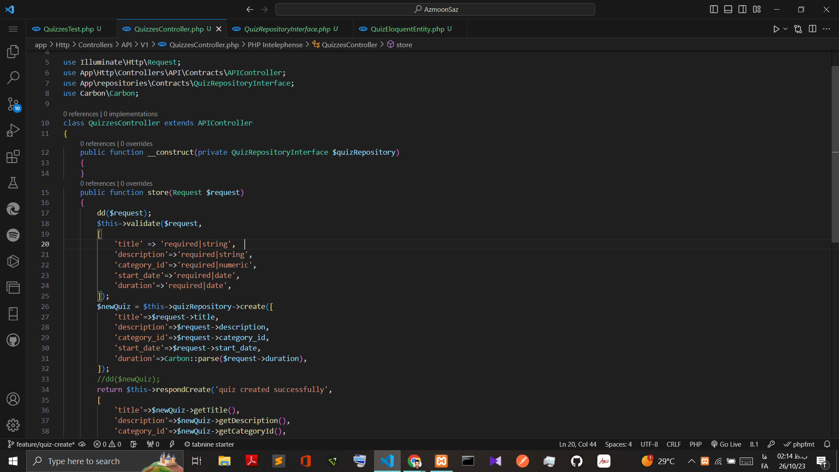Click the vertical editor scrollbar thumb
839x472 pixels.
[x=835, y=154]
